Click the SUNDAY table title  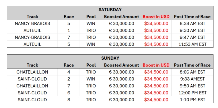coord(110,58)
